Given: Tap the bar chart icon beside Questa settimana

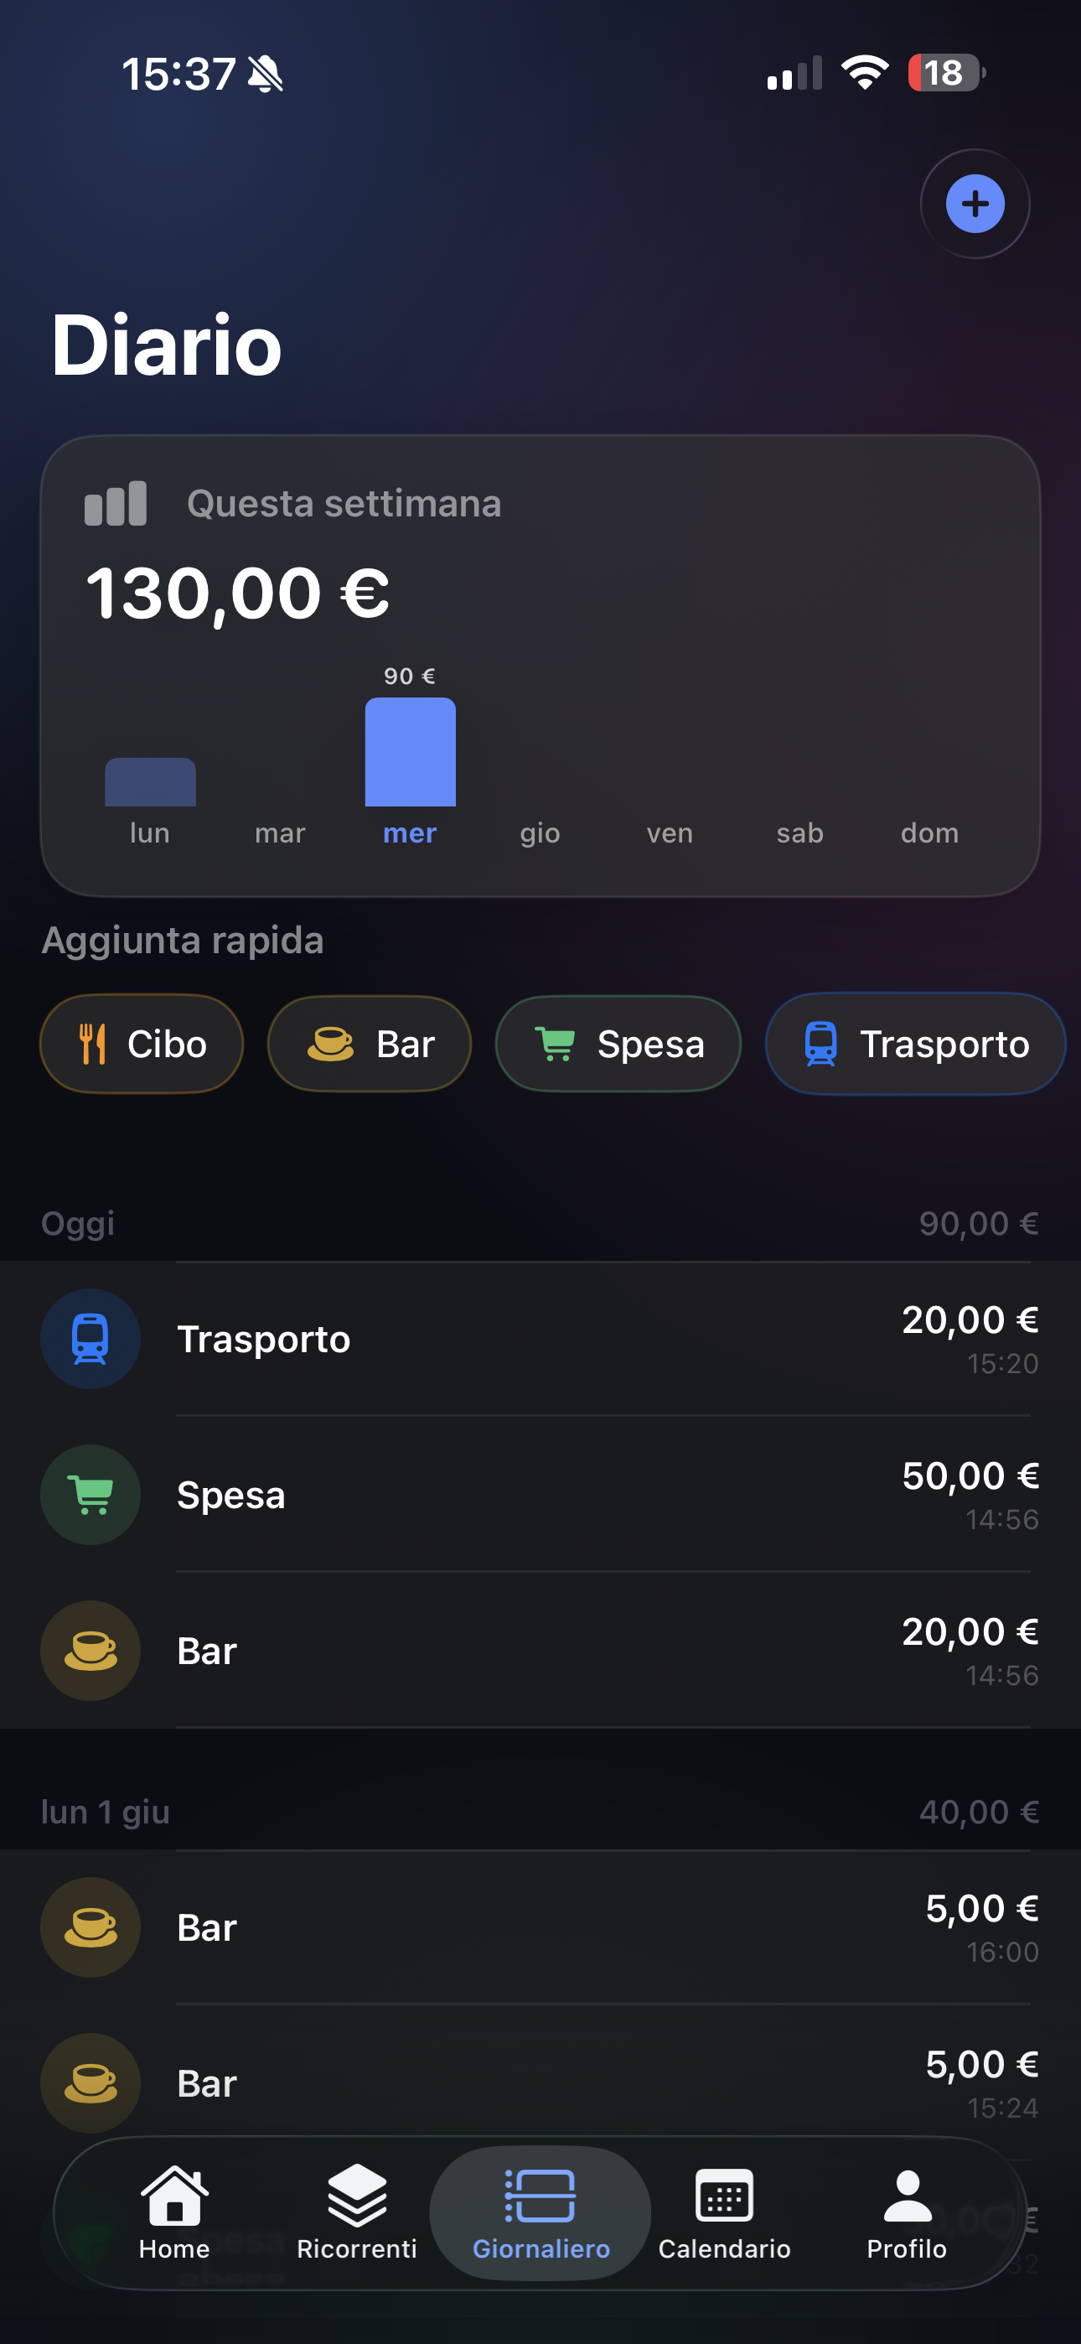Looking at the screenshot, I should (x=116, y=503).
